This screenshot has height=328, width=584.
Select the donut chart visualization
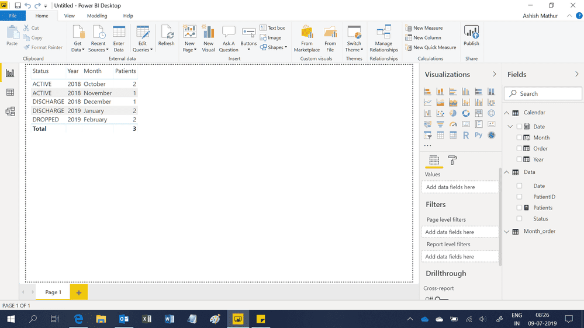(466, 113)
